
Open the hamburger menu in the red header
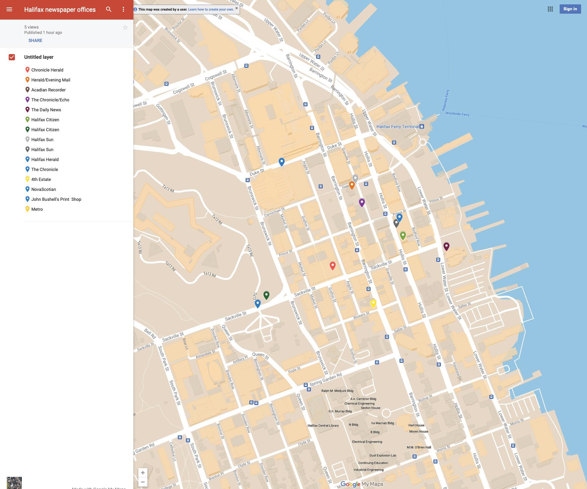[9, 9]
